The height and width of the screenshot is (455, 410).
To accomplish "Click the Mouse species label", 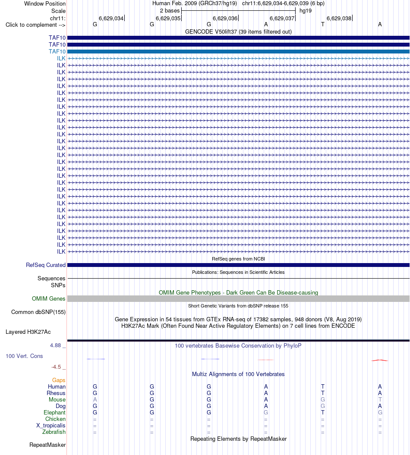I will (57, 399).
